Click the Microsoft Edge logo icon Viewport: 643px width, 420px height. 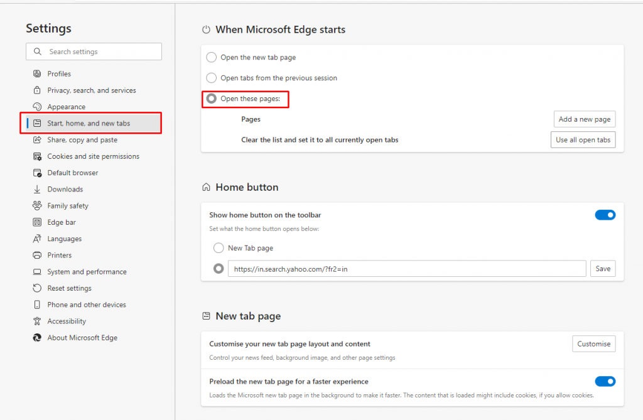coord(37,338)
